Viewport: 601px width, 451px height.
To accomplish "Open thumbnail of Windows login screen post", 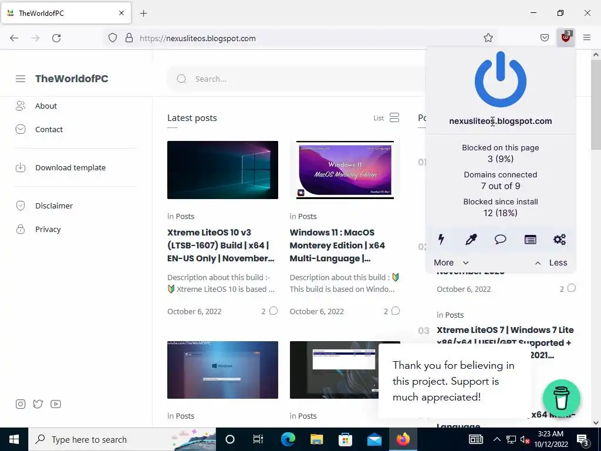I will coord(222,370).
